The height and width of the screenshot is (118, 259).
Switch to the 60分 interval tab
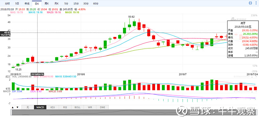point(96,4)
